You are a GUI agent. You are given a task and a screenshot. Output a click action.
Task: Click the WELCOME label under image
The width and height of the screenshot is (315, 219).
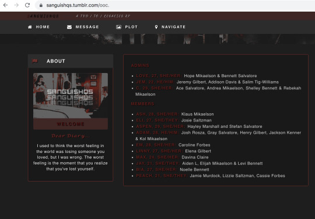pos(71,124)
